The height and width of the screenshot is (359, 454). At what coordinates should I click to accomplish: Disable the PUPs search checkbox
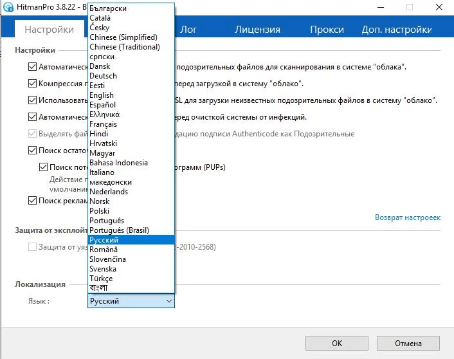tap(43, 167)
